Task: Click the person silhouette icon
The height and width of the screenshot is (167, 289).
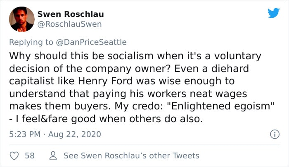Action: click(x=53, y=155)
